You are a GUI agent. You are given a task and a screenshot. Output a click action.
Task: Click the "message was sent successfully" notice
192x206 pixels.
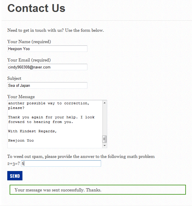click(58, 190)
